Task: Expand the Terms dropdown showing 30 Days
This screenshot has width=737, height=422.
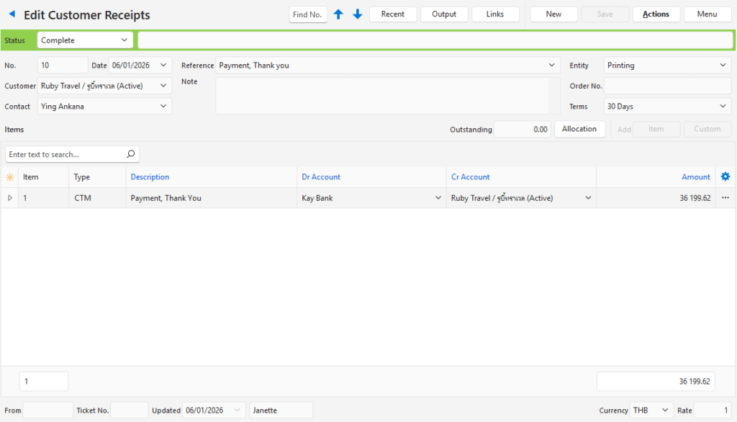Action: tap(723, 107)
